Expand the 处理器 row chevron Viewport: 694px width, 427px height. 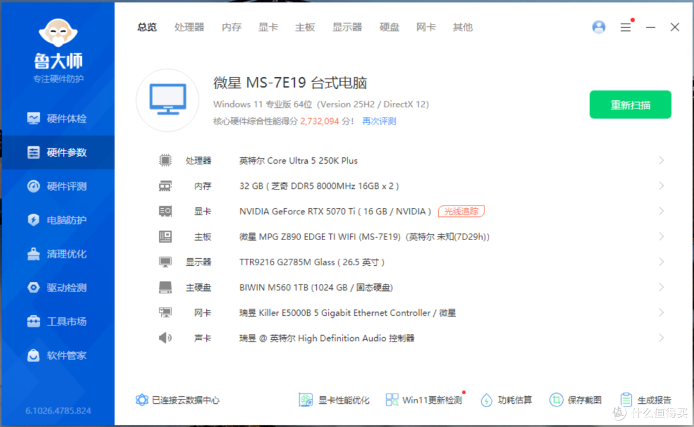pos(661,160)
